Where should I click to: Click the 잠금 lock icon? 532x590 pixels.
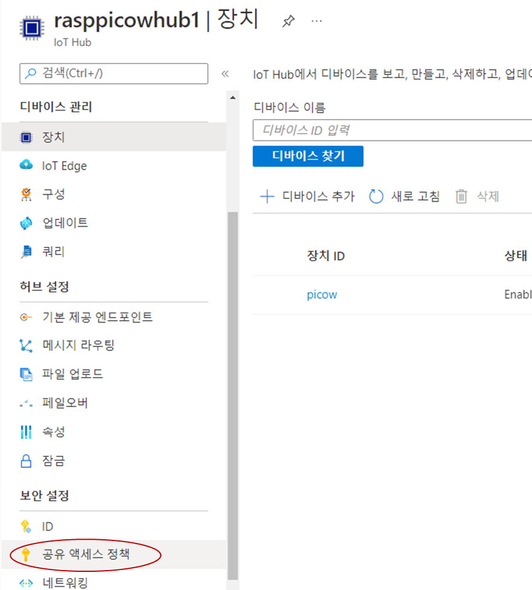(x=26, y=462)
